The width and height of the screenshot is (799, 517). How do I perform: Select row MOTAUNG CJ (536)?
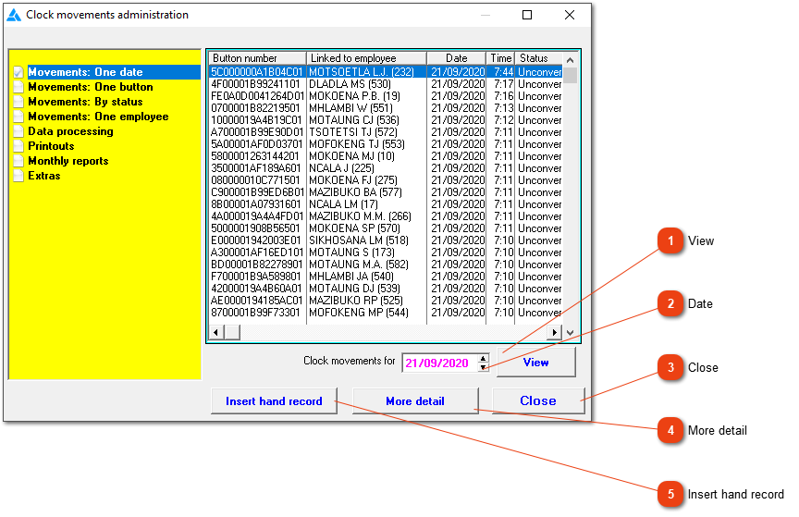click(x=386, y=120)
